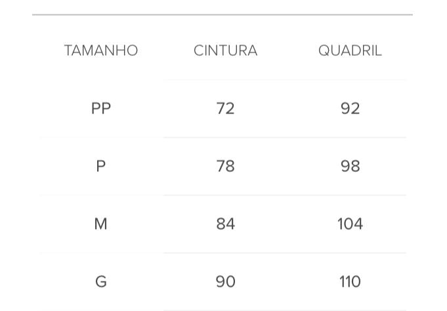
Task: Select the QUADRIL column header
Action: click(x=350, y=51)
